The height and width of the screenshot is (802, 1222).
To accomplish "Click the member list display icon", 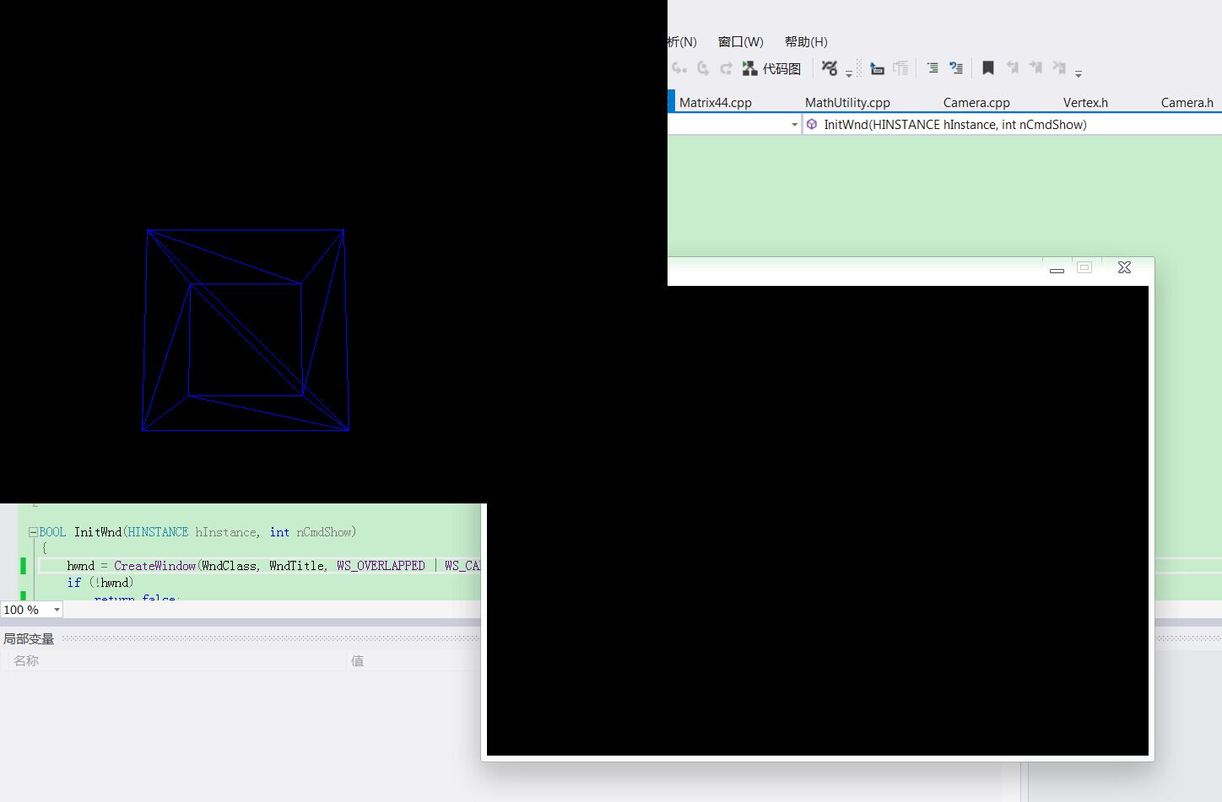I will pos(878,68).
